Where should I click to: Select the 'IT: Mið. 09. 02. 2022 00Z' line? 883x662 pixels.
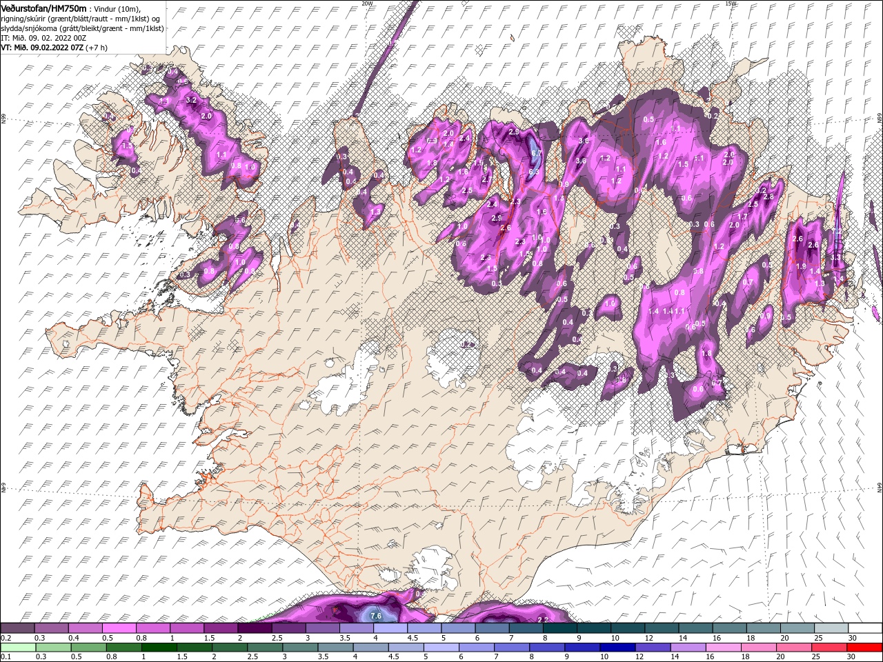click(x=43, y=38)
